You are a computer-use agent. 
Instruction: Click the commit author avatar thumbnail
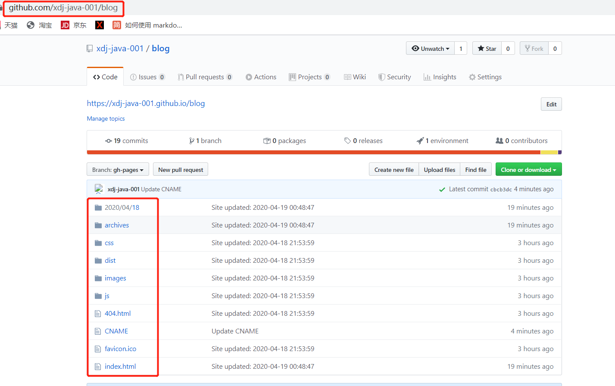(x=99, y=189)
